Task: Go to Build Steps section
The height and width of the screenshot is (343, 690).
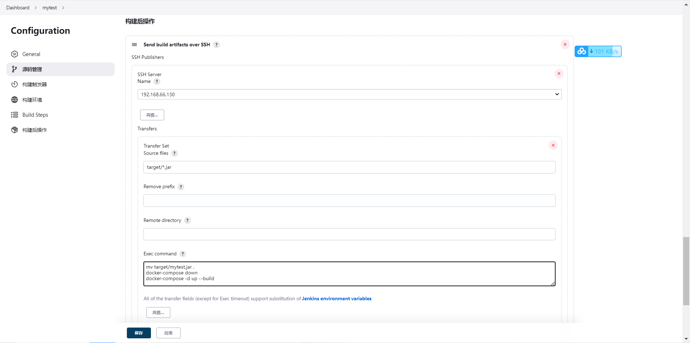Action: (35, 115)
